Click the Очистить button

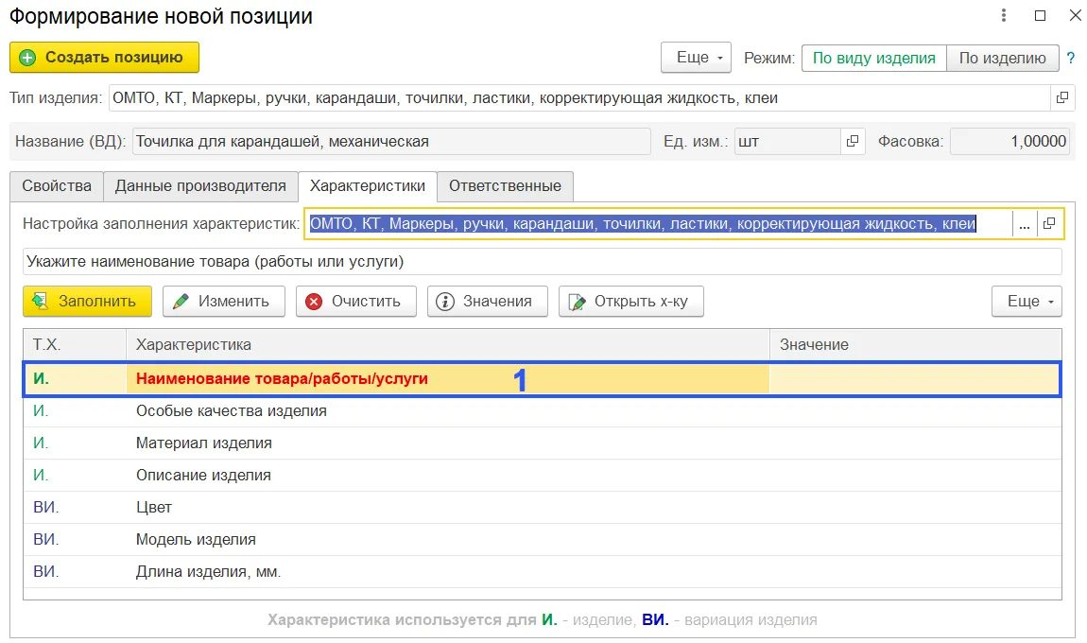click(x=356, y=301)
